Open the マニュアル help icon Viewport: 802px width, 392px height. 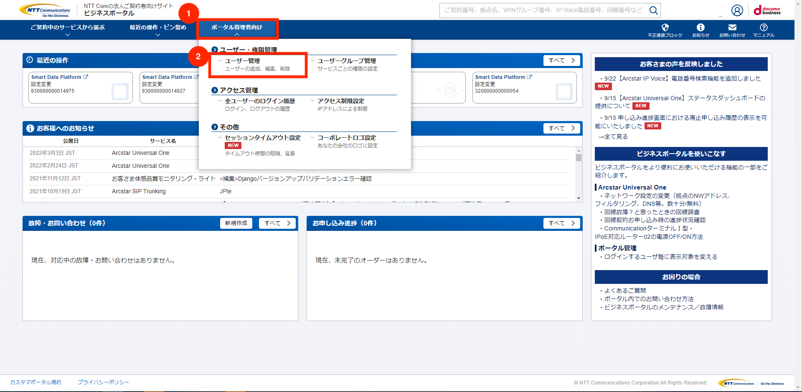coord(764,30)
